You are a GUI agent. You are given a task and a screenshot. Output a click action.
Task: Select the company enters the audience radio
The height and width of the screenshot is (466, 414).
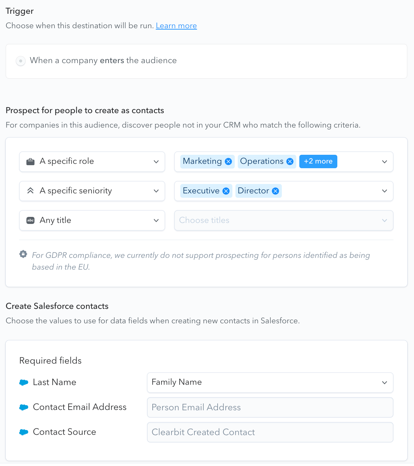[x=21, y=61]
